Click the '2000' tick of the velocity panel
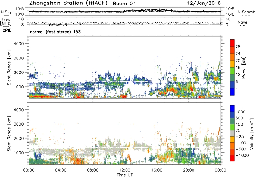Screen dimensions: 255x177 [x=19, y=138]
